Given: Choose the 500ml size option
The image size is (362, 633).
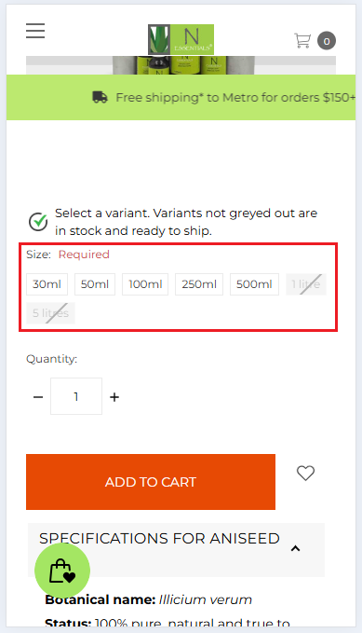Looking at the screenshot, I should point(254,284).
